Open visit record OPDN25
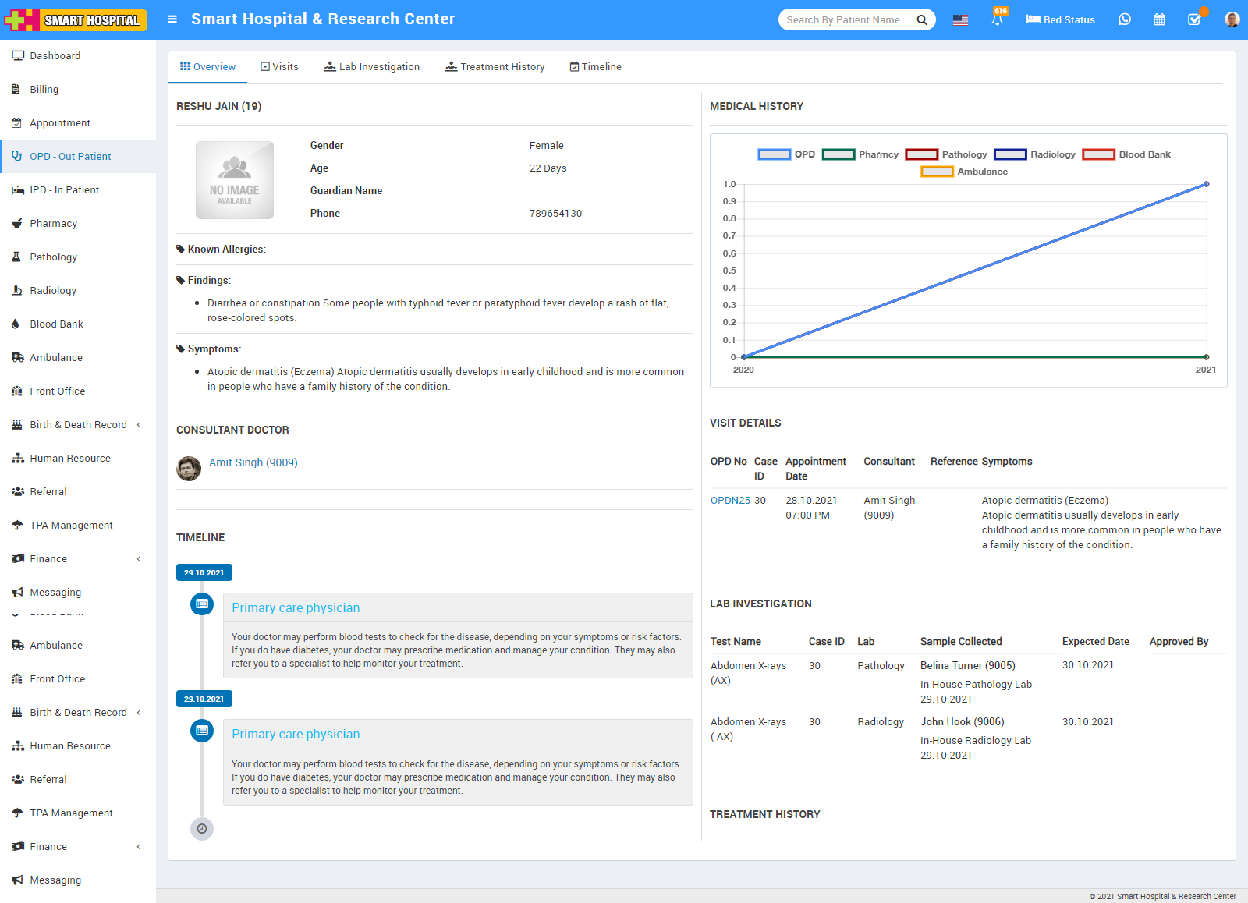The width and height of the screenshot is (1248, 903). click(x=729, y=500)
